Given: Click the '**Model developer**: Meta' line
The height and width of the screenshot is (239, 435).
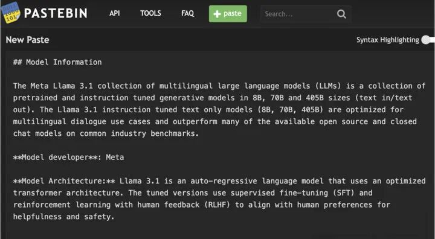Looking at the screenshot, I should point(68,157).
